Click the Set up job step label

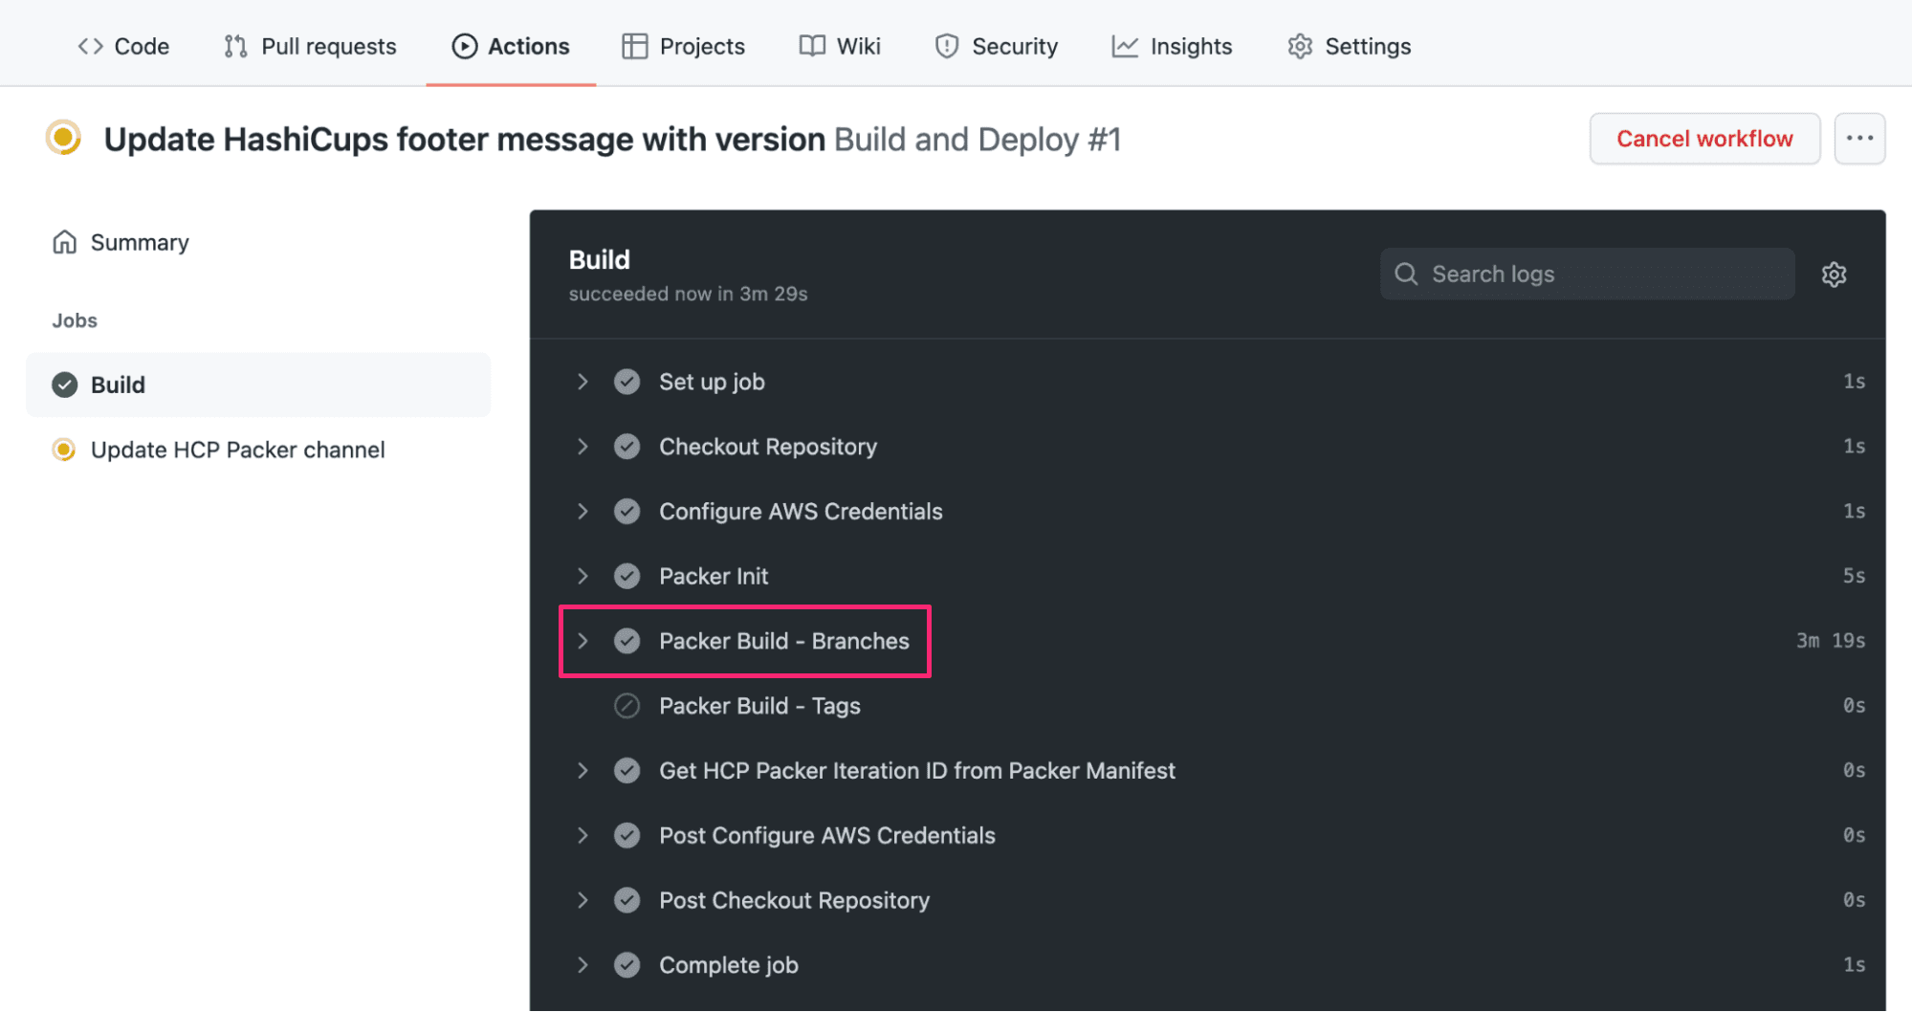pos(712,382)
